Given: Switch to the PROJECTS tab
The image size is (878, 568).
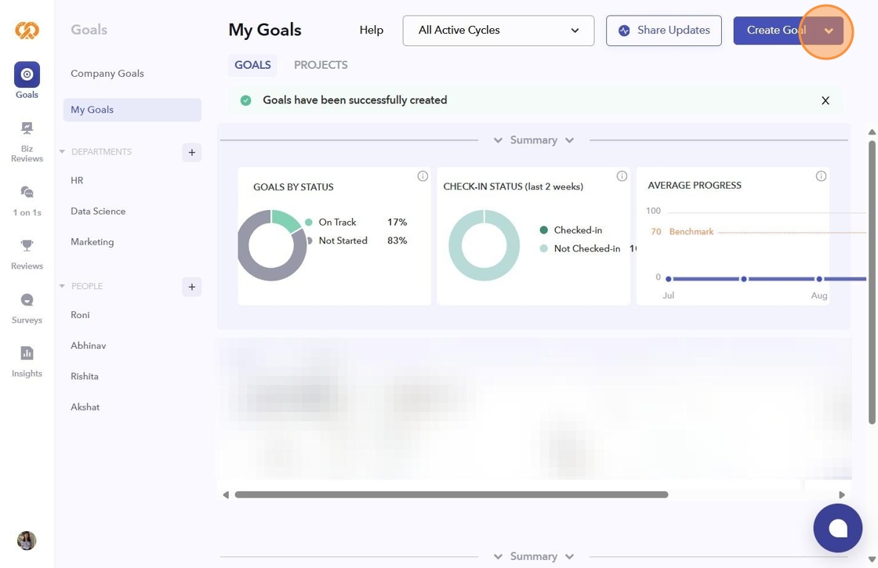Looking at the screenshot, I should [321, 65].
